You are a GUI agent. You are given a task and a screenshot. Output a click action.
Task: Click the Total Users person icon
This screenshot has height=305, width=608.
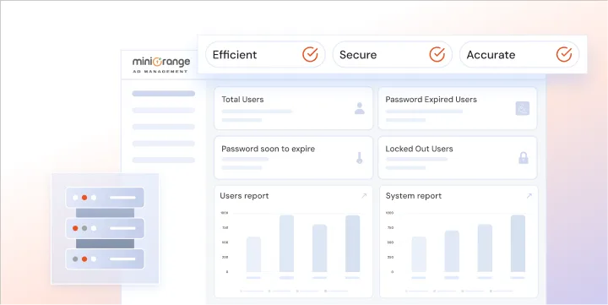(x=360, y=108)
